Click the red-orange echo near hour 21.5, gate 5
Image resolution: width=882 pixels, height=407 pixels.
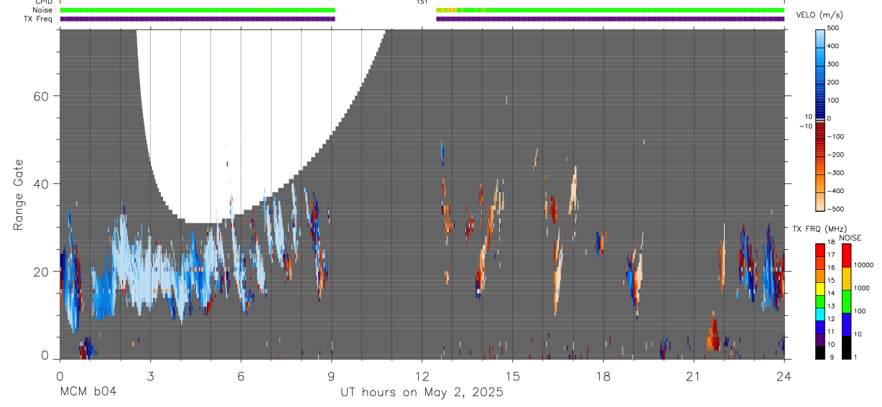(712, 335)
